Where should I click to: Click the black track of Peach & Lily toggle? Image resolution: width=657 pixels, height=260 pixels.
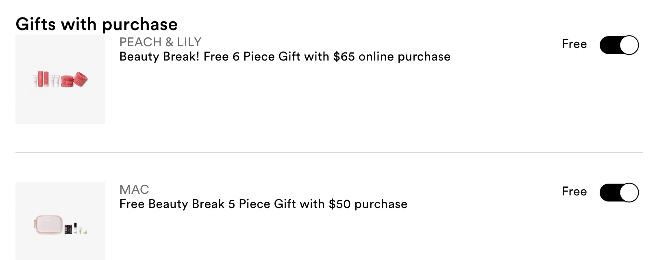(x=609, y=45)
